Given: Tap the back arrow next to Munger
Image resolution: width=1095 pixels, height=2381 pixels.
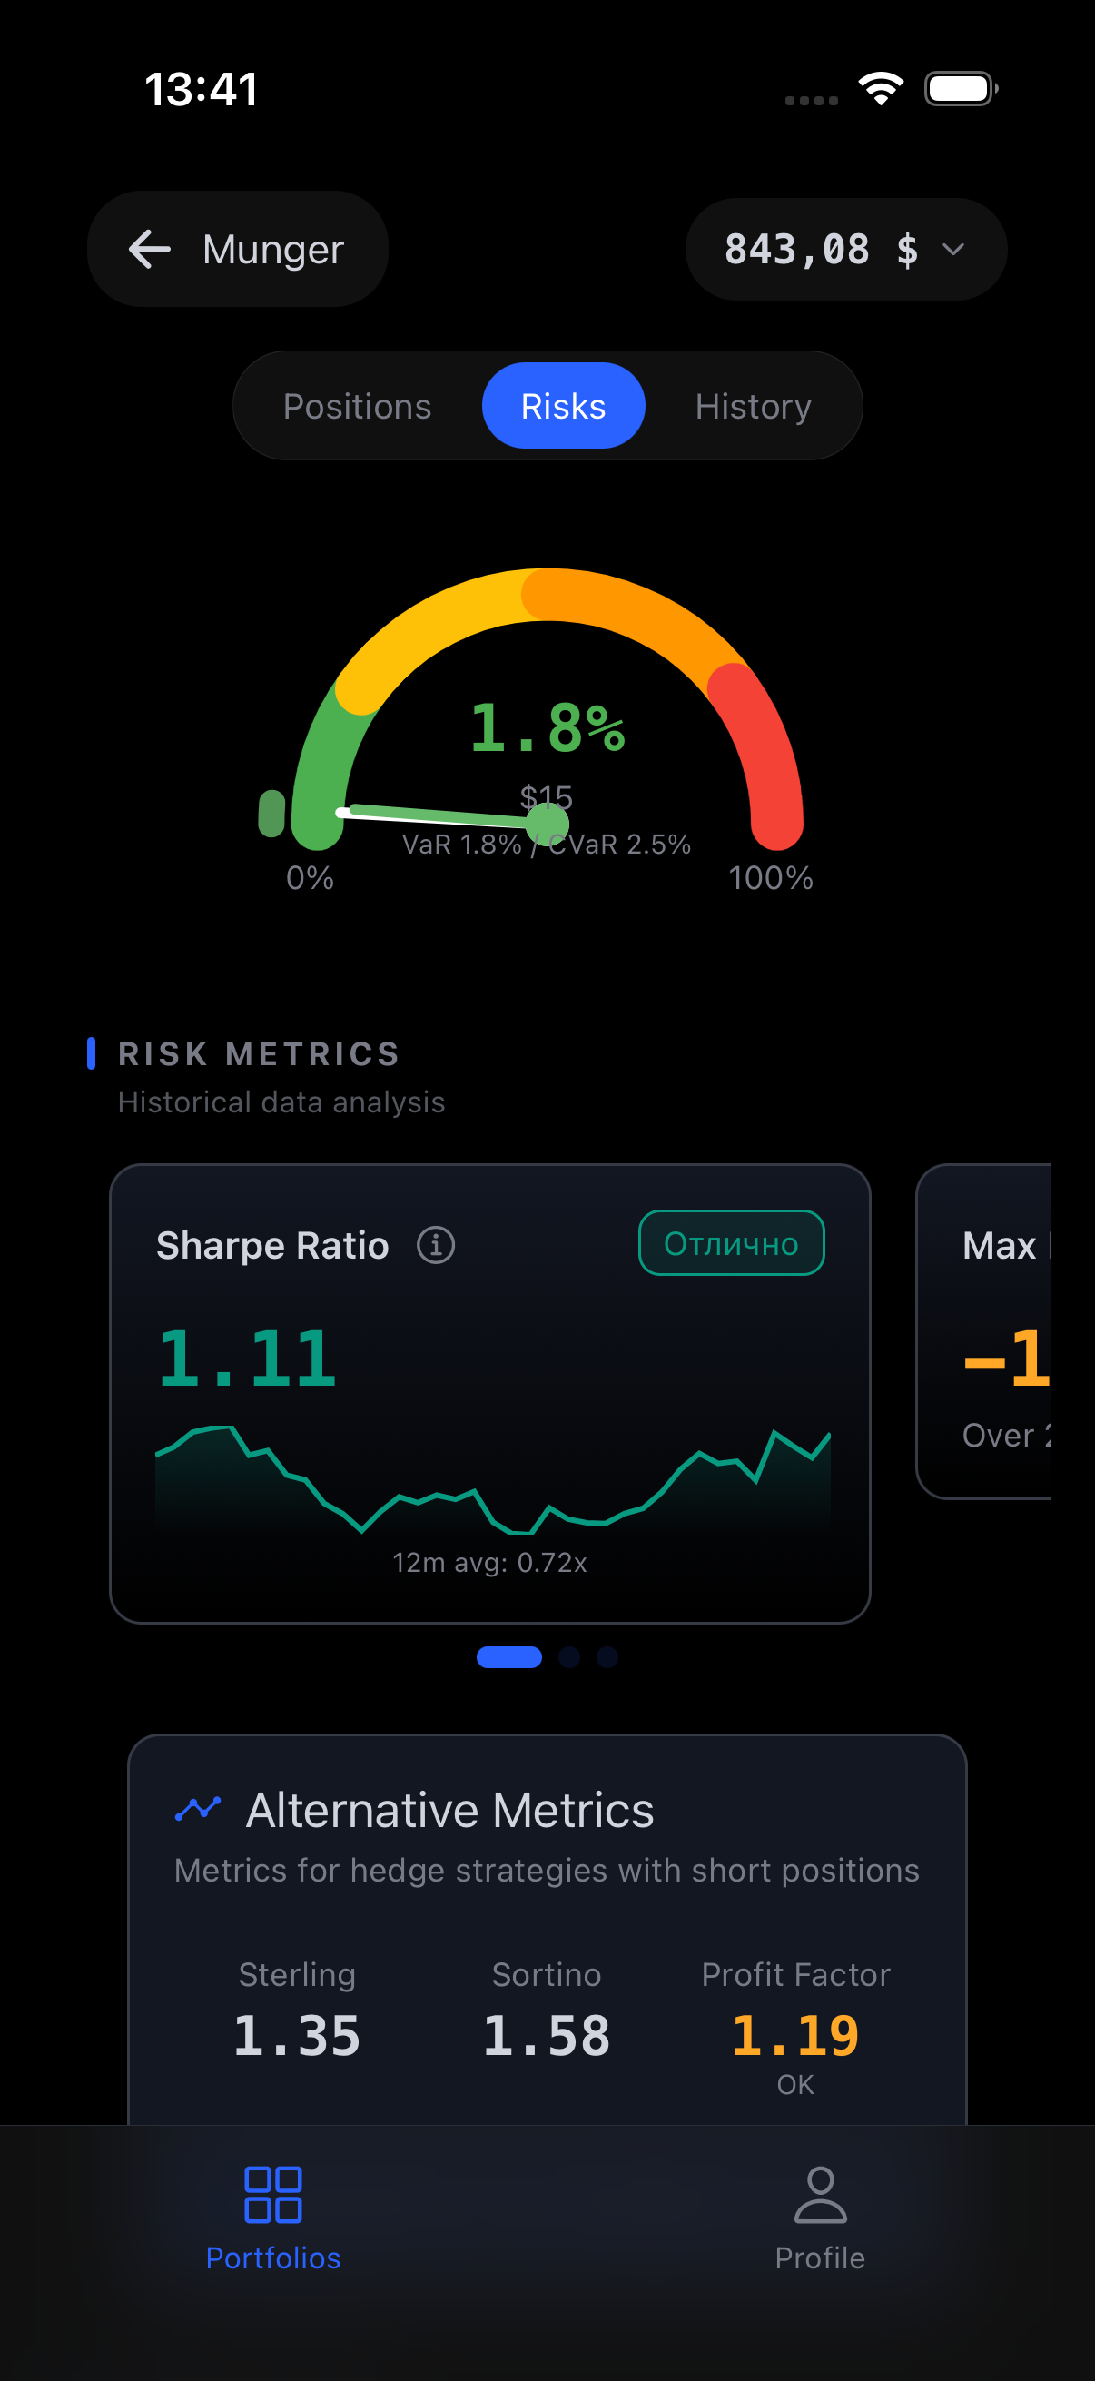Looking at the screenshot, I should (x=150, y=250).
